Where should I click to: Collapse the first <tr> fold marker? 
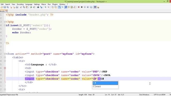(x=5, y=61)
